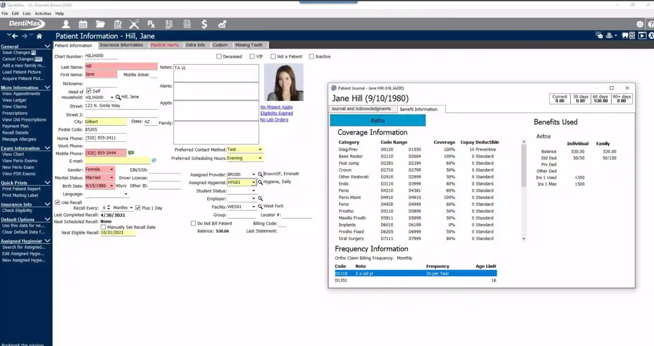Open the Rx prescriptions icon

[151, 24]
